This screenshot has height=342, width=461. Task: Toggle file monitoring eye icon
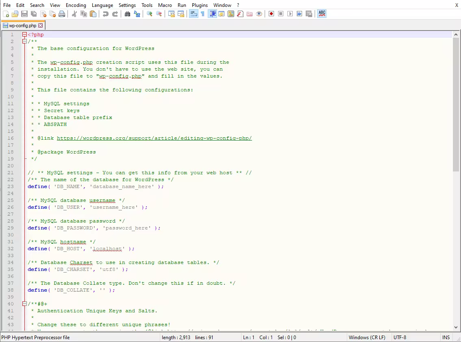coord(259,14)
